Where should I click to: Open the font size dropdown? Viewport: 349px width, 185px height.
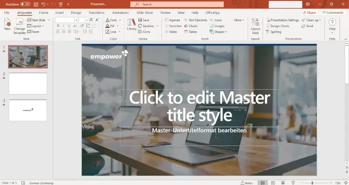coord(87,20)
